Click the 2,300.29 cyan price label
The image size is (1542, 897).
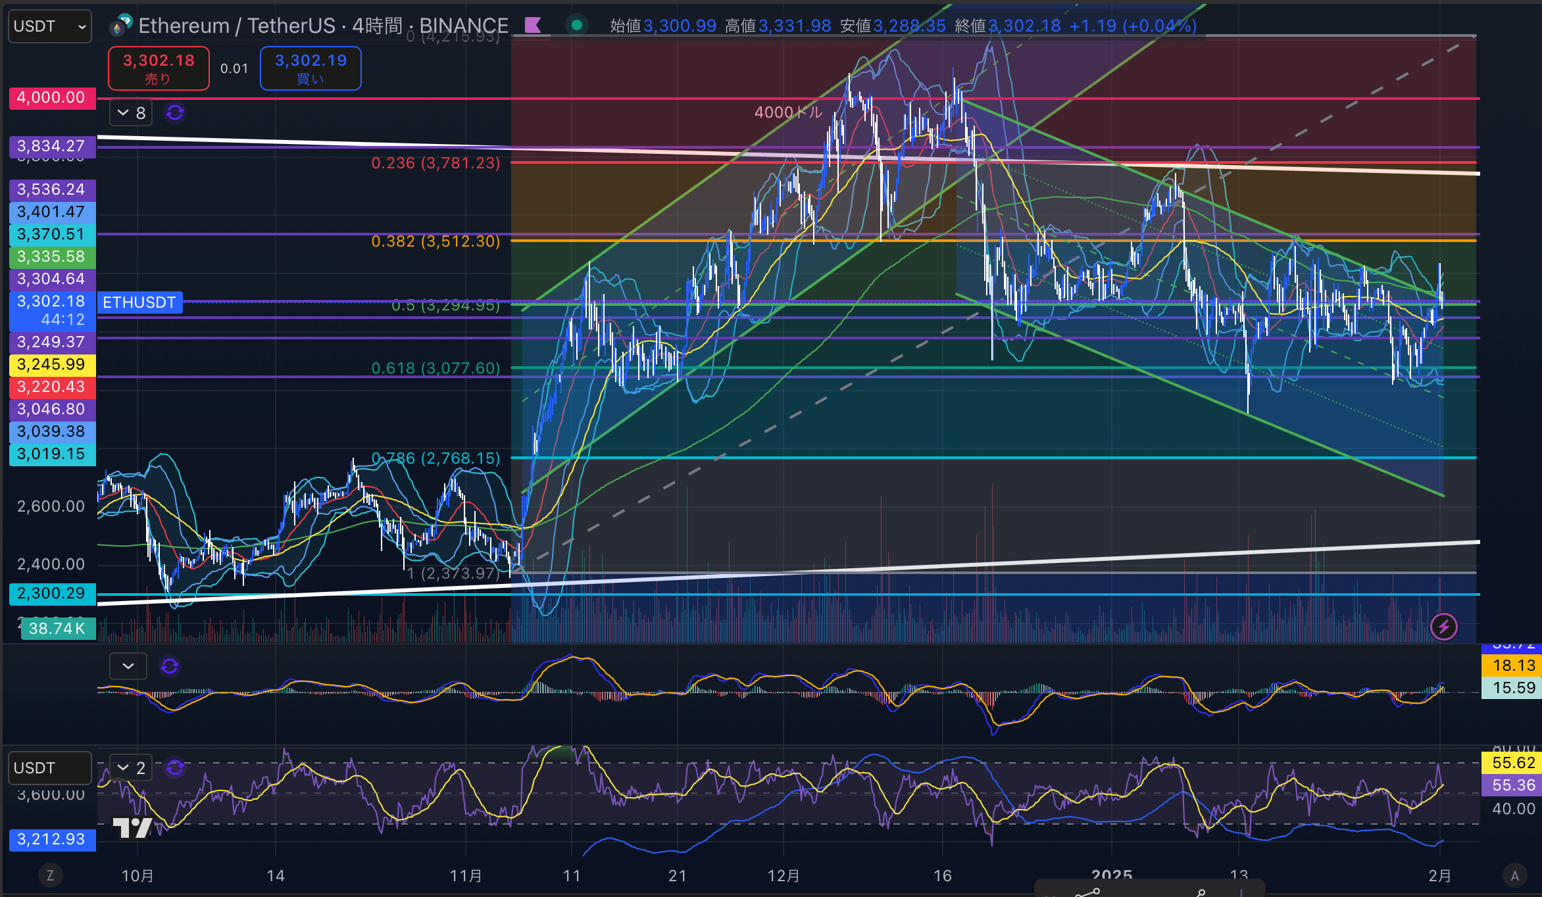[x=52, y=594]
